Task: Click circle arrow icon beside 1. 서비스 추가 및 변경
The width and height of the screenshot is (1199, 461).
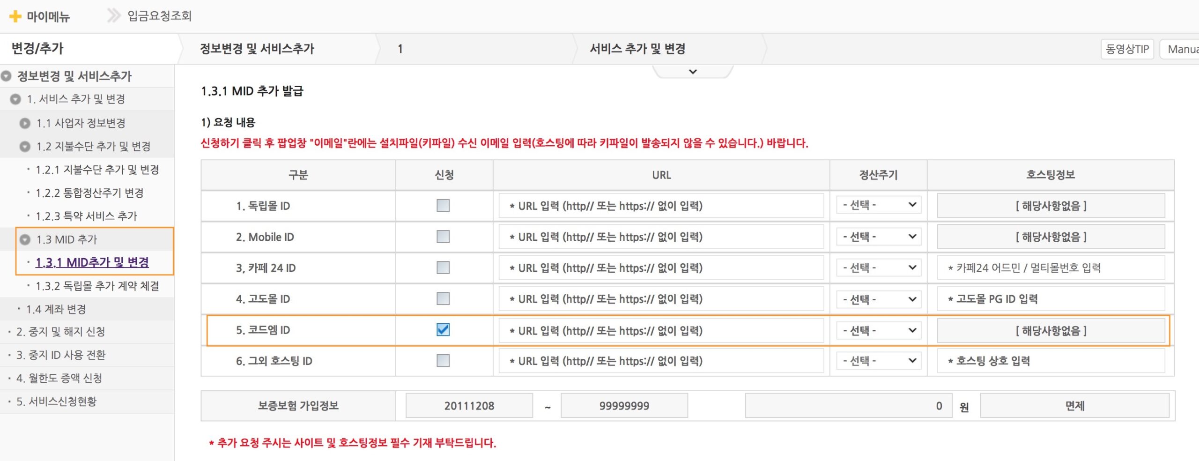Action: (x=15, y=99)
